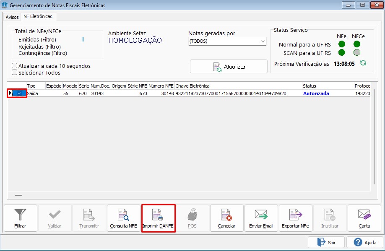Click the next verification time 13:08:05
The height and width of the screenshot is (251, 385).
(x=344, y=64)
